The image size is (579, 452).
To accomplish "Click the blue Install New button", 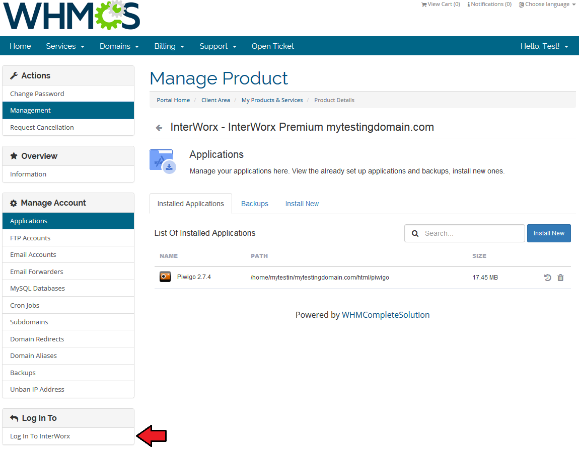I will 549,233.
